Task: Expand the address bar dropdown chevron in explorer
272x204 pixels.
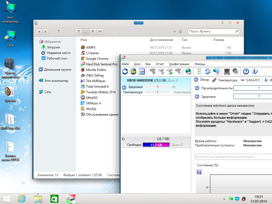Action: (175, 32)
